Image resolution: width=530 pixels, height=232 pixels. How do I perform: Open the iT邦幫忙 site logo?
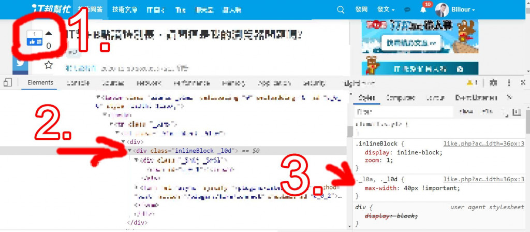(51, 8)
